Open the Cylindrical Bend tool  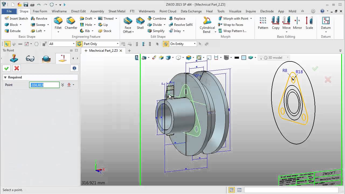pyautogui.click(x=207, y=25)
